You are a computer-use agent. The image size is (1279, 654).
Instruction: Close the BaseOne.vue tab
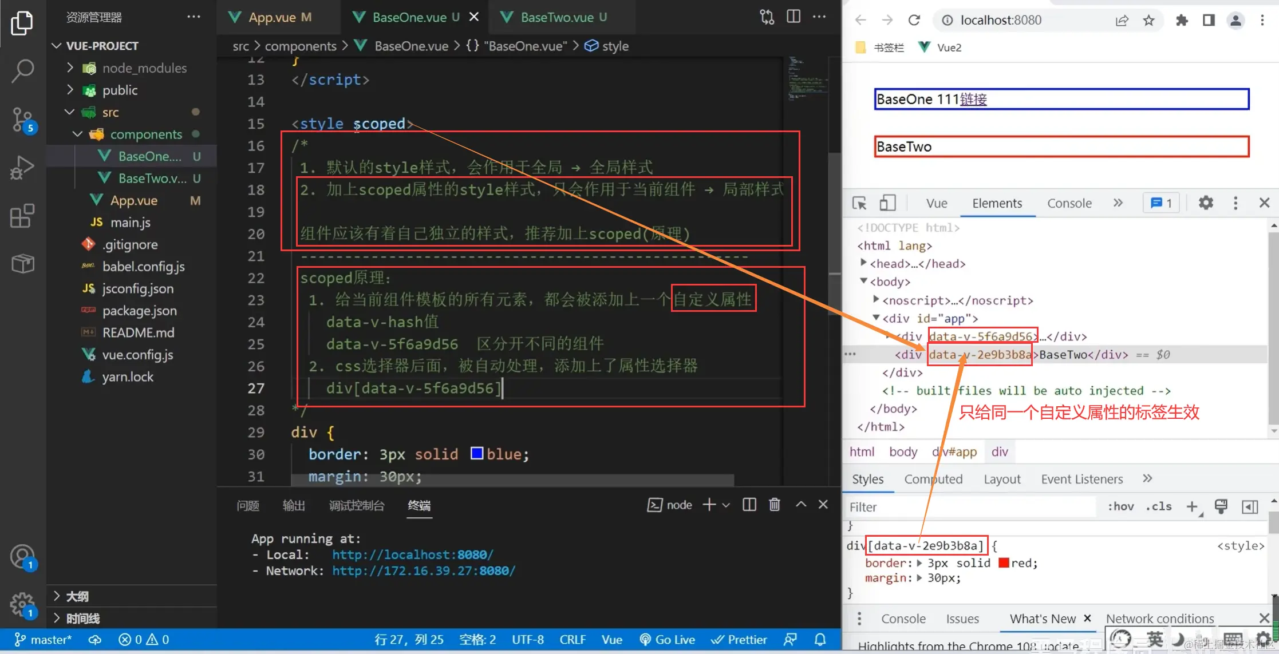click(x=474, y=17)
